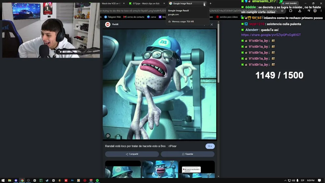Click username AIxnderr in chat
The width and height of the screenshot is (325, 183).
[252, 30]
